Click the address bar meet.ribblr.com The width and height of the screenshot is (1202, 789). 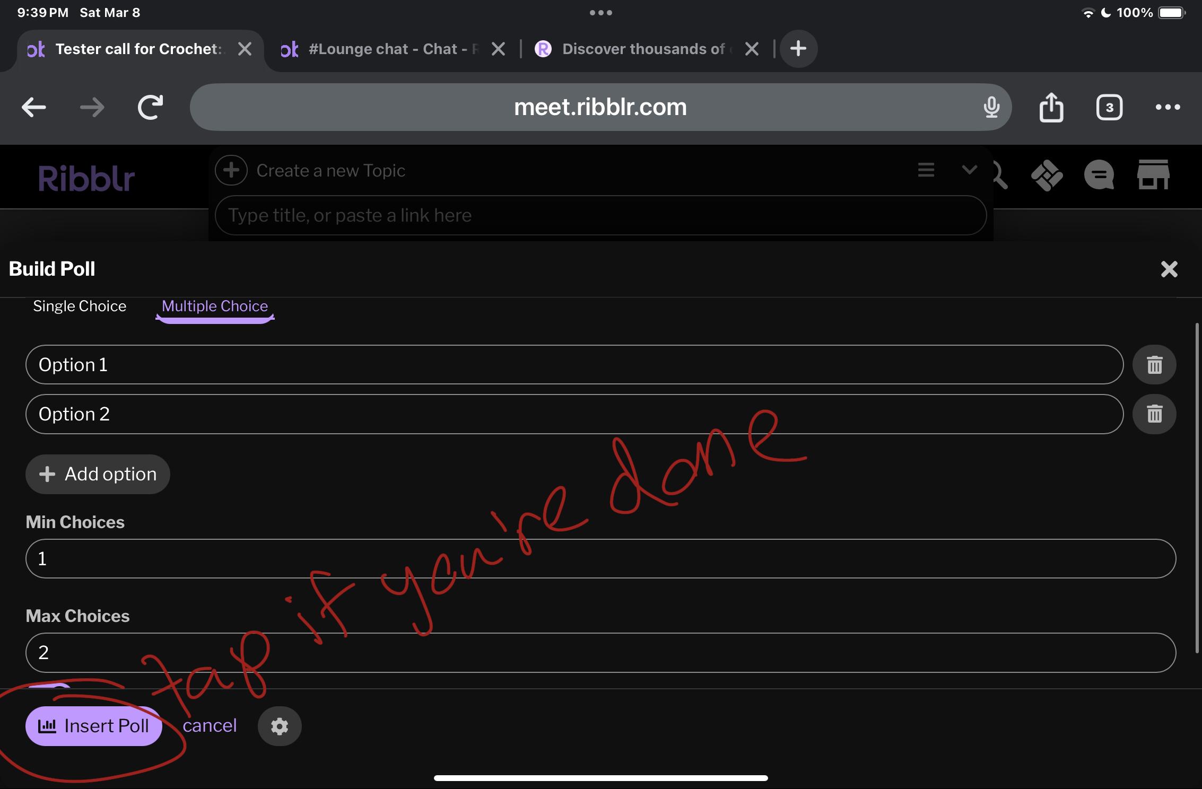(600, 107)
